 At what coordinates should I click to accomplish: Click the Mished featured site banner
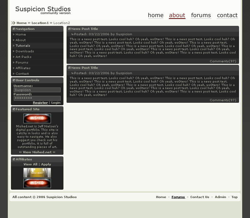37,118
